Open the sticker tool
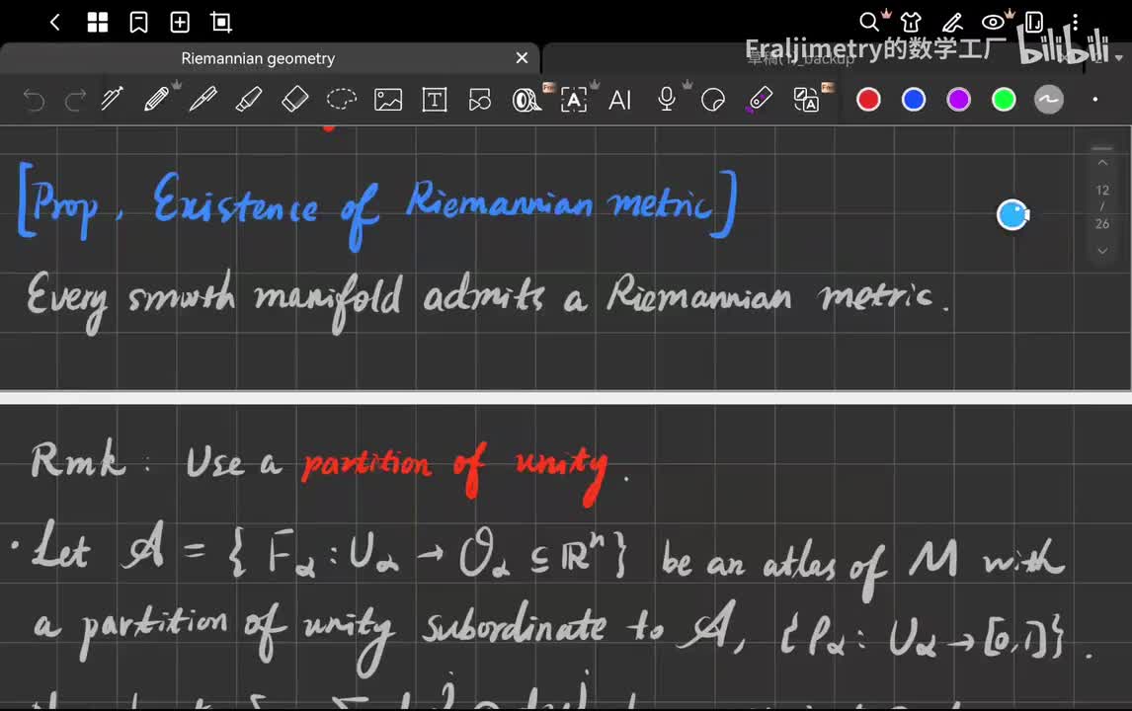This screenshot has width=1132, height=711. pyautogui.click(x=712, y=100)
